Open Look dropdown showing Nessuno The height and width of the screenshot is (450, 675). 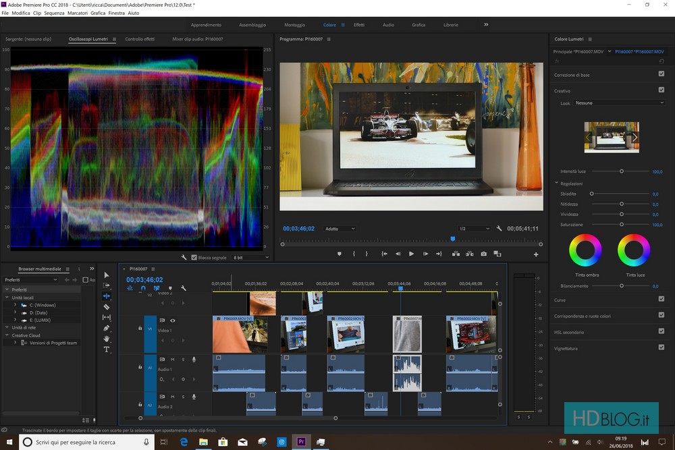[x=620, y=103]
